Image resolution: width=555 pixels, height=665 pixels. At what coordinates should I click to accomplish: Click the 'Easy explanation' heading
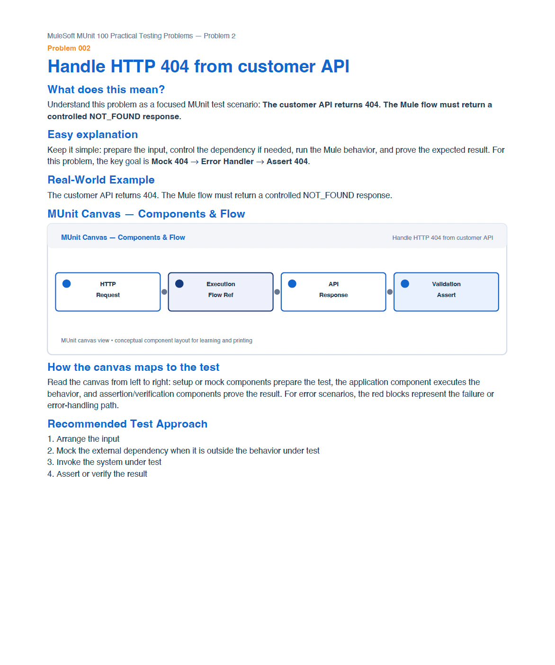click(x=93, y=134)
